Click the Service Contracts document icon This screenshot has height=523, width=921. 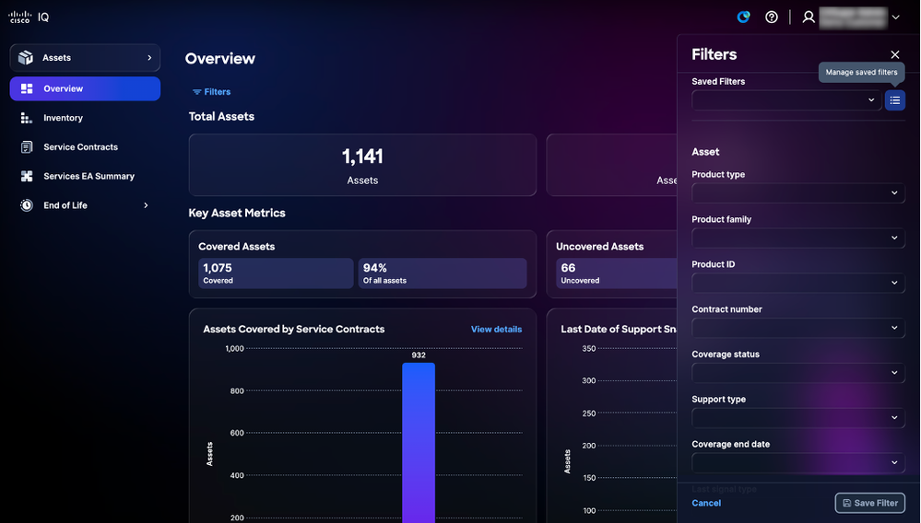27,147
